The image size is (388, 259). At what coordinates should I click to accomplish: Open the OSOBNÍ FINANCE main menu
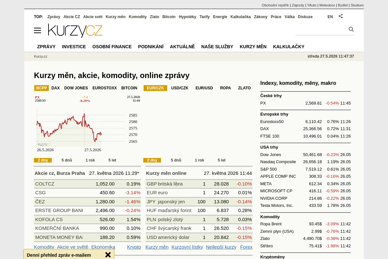[x=112, y=47]
